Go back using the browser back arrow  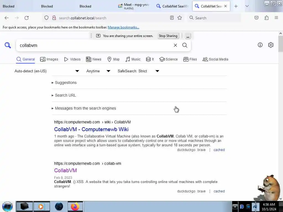(x=7, y=18)
